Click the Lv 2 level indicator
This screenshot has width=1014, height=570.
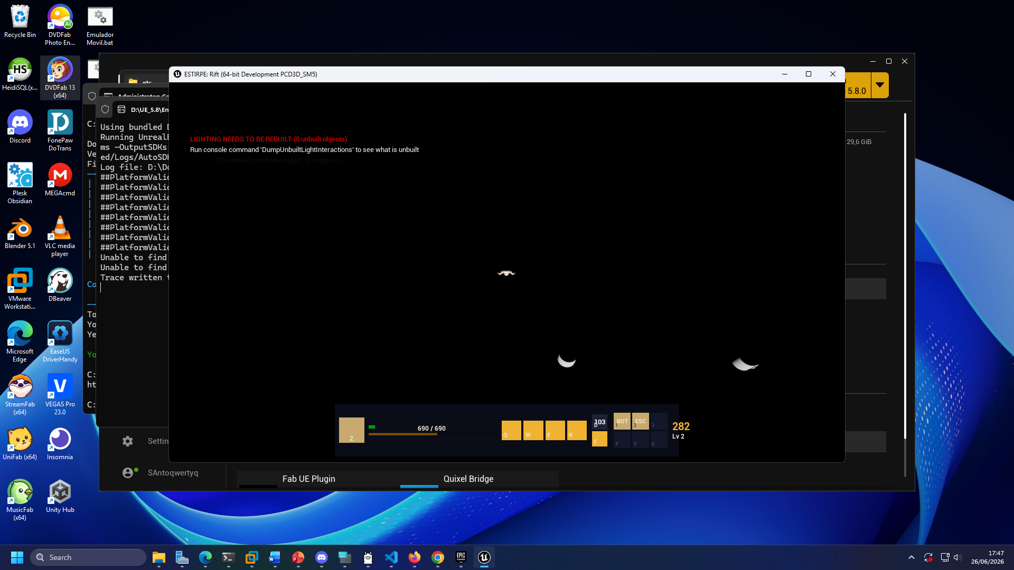[x=678, y=436]
